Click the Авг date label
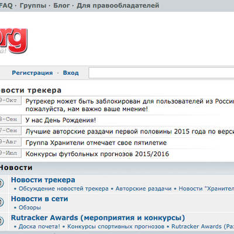This screenshot has height=234, width=234. [11, 142]
